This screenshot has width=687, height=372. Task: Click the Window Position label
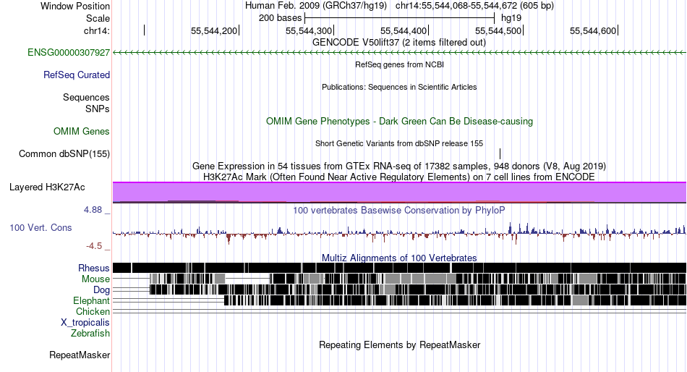pos(75,6)
